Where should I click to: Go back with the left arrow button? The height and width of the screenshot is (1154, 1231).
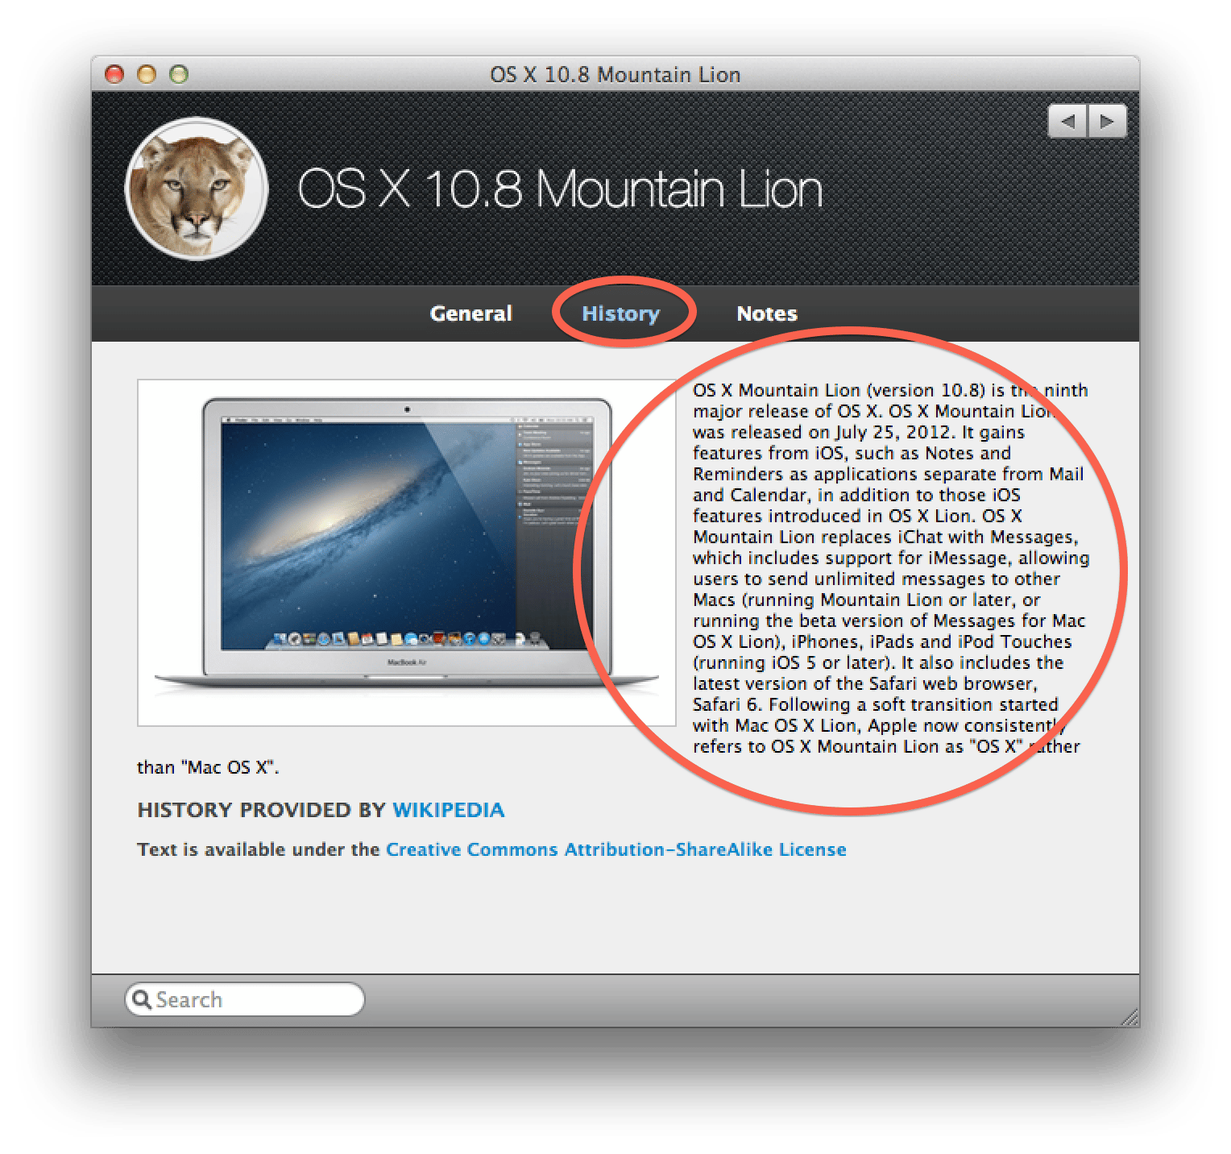click(1067, 122)
